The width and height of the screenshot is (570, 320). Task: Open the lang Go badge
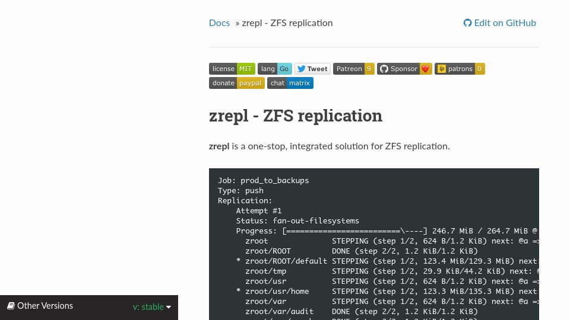(275, 69)
